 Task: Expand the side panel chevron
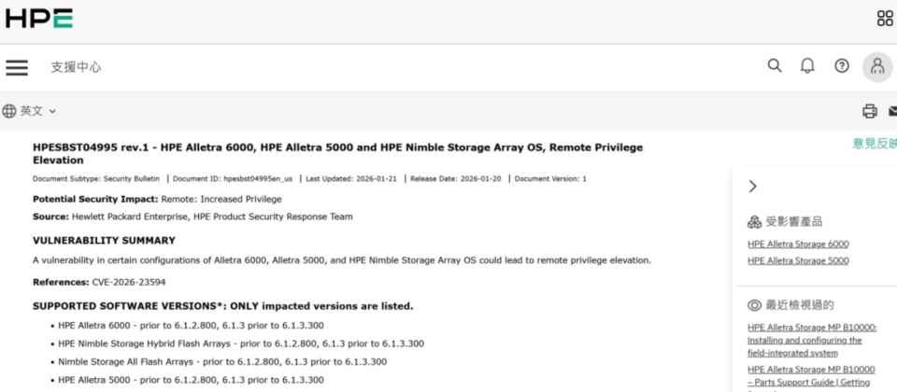[753, 187]
